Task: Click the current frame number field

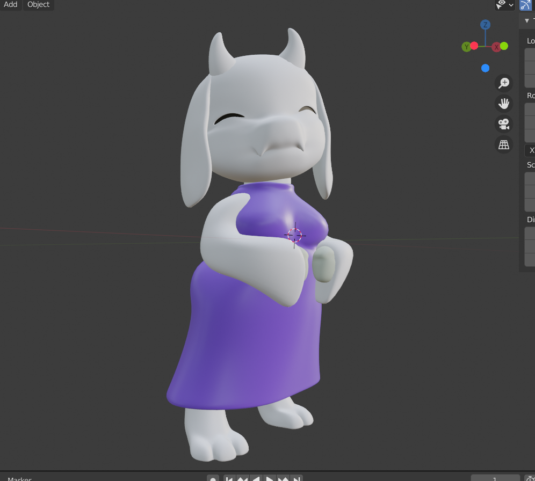Action: pyautogui.click(x=495, y=478)
